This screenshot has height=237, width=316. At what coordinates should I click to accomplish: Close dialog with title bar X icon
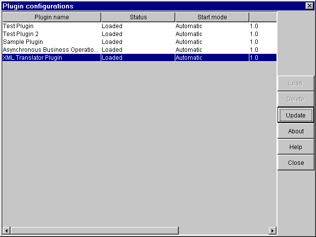pyautogui.click(x=310, y=6)
